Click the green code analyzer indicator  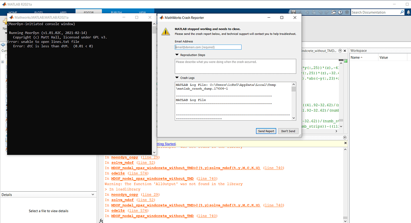click(346, 61)
